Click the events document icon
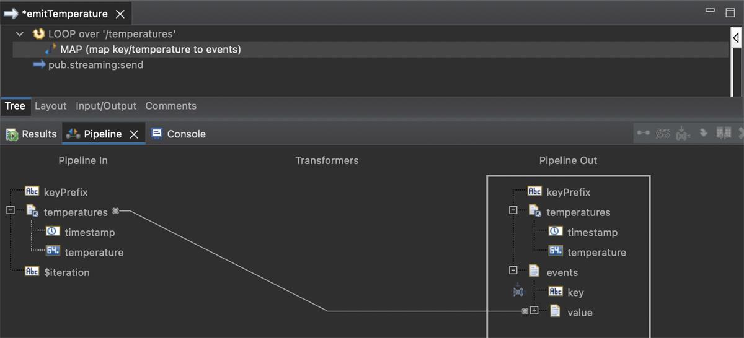Viewport: 744px width, 338px height. pos(534,271)
